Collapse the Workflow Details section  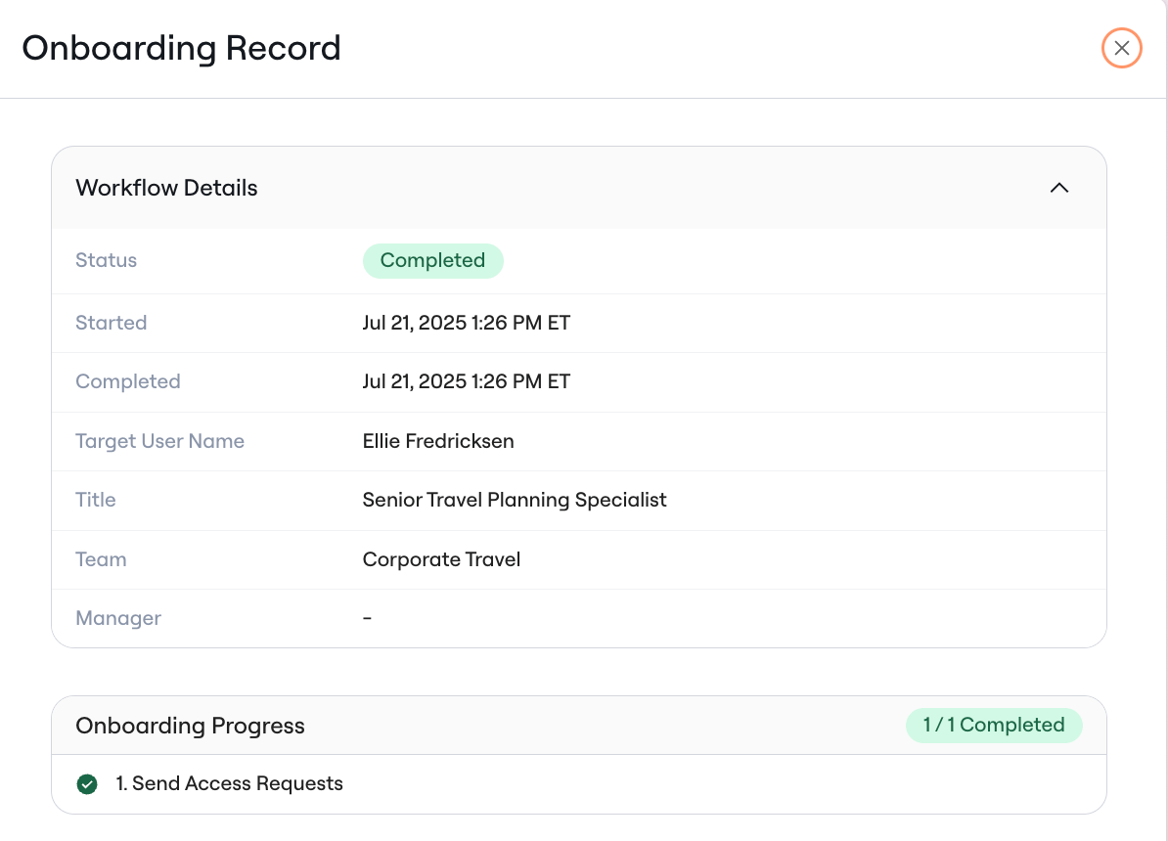[1058, 188]
